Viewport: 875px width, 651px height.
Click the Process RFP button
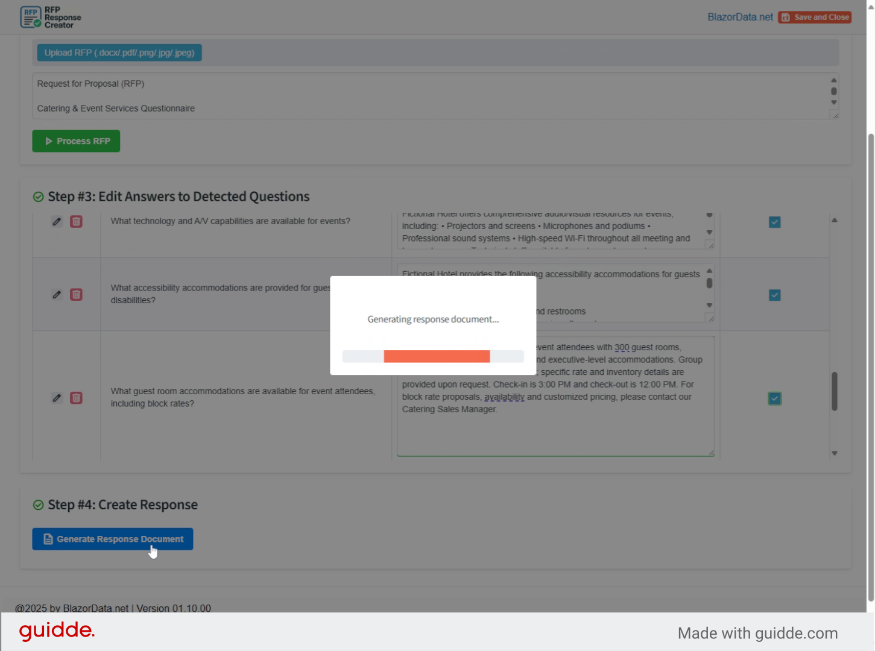[76, 141]
